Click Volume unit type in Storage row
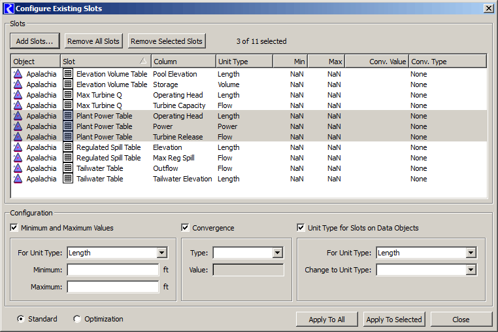Screen dimensions: 498x332 click(x=228, y=84)
